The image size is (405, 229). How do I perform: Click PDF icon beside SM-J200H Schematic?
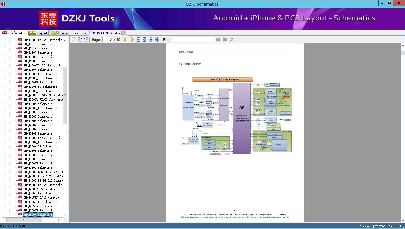point(20,103)
